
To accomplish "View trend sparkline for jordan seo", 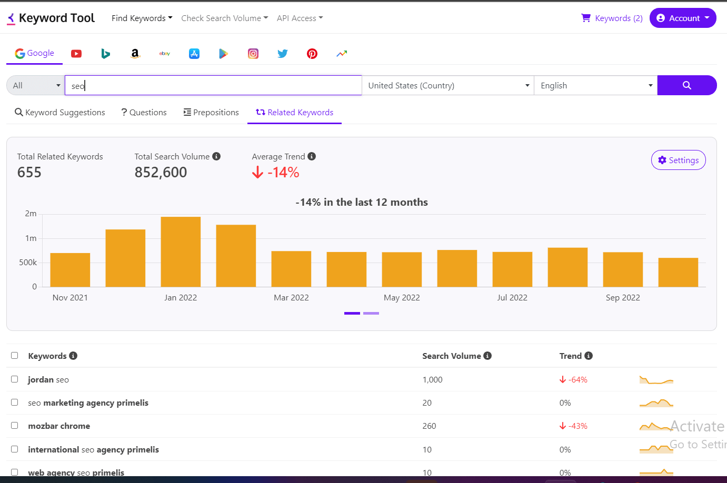I will (656, 380).
